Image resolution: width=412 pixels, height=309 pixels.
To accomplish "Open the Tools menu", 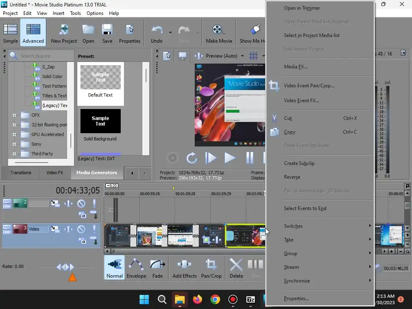I will (75, 13).
